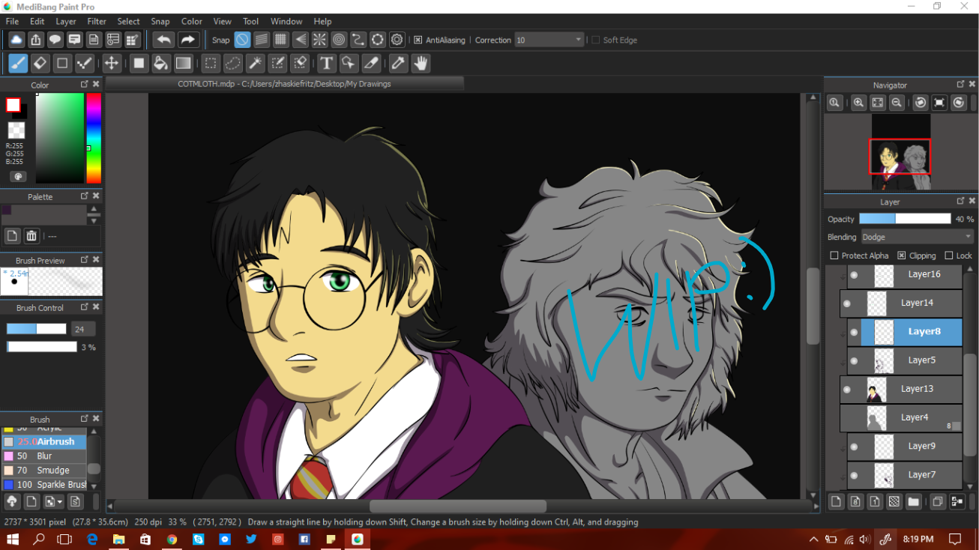Open the File menu
979x550 pixels.
[12, 21]
